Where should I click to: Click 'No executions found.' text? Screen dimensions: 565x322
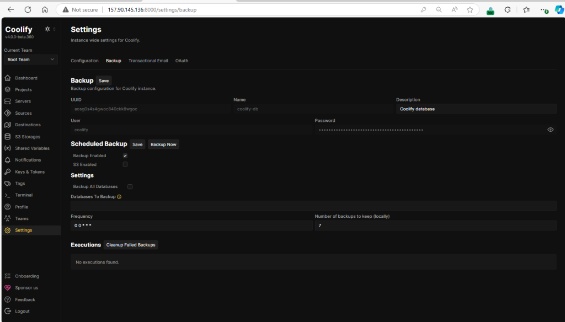(x=97, y=262)
